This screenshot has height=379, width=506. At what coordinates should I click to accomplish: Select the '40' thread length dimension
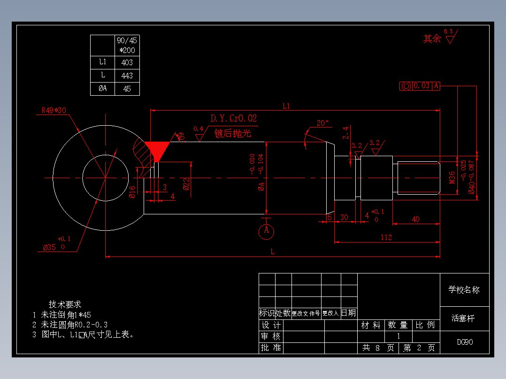pos(416,220)
